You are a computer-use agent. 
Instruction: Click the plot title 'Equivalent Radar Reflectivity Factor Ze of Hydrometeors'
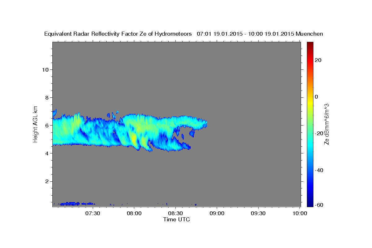point(118,34)
